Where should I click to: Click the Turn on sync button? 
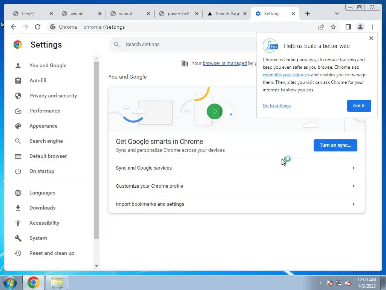point(335,145)
